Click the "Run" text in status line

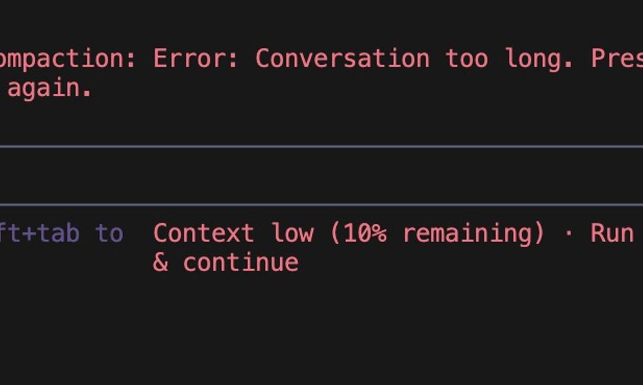click(611, 233)
